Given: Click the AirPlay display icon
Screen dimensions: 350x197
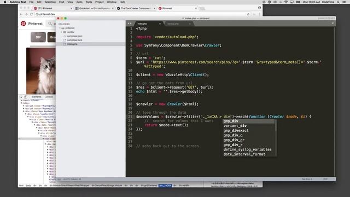Looking at the screenshot, I should 291,2.
